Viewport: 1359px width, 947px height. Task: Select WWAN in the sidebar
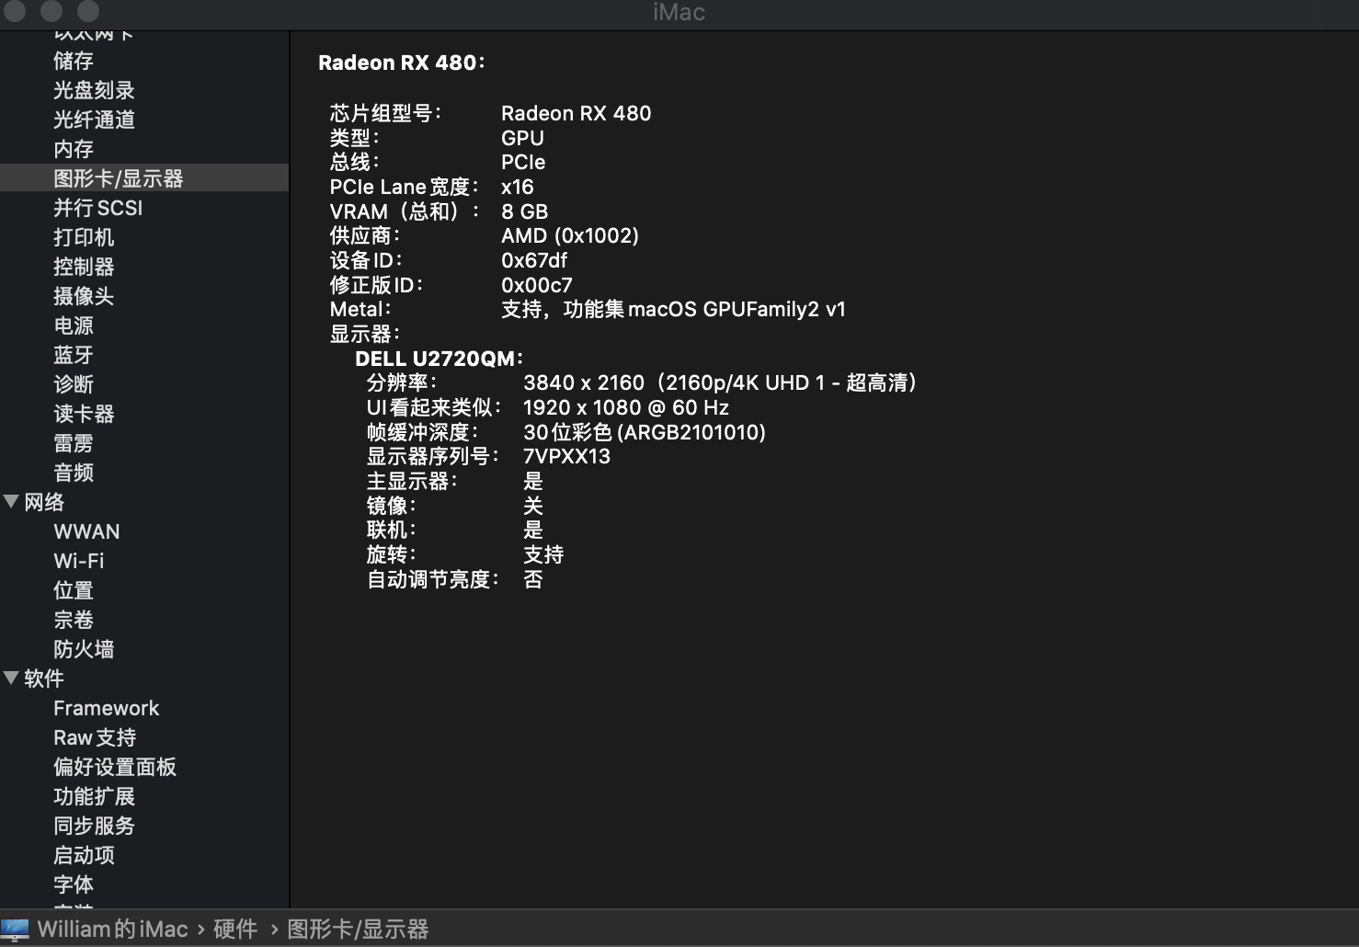pyautogui.click(x=86, y=531)
